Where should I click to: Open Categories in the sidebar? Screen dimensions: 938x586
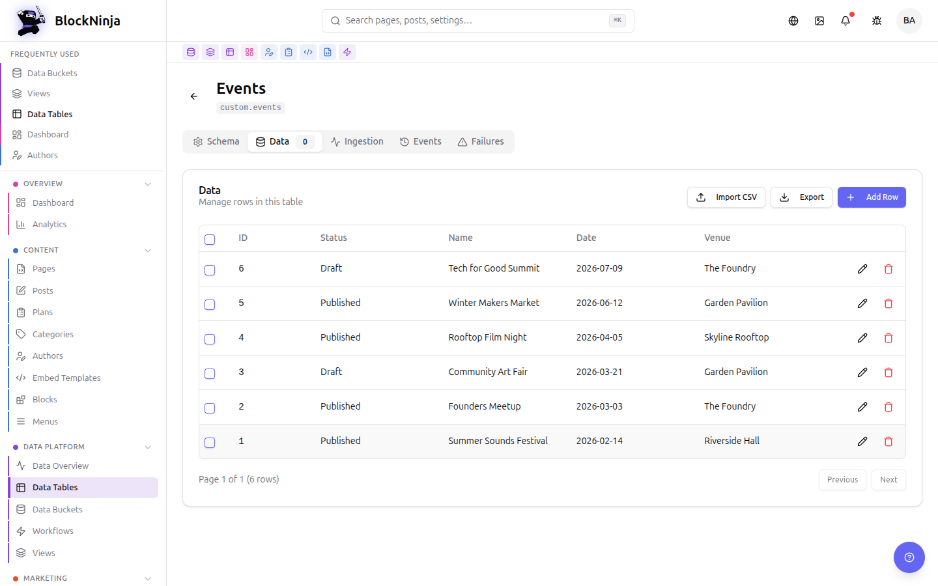pyautogui.click(x=83, y=335)
